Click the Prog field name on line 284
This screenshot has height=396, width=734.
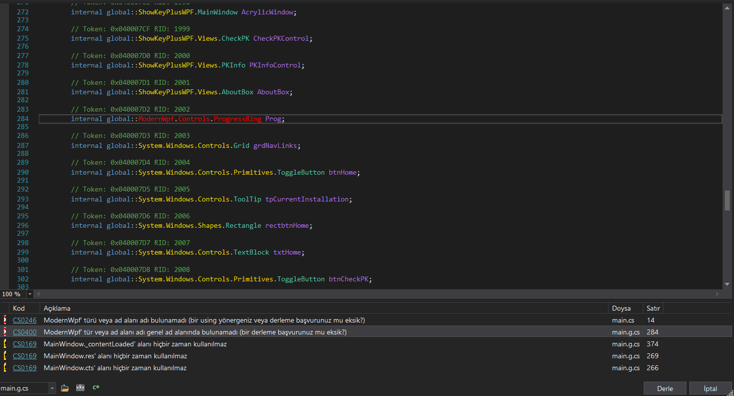pos(273,119)
